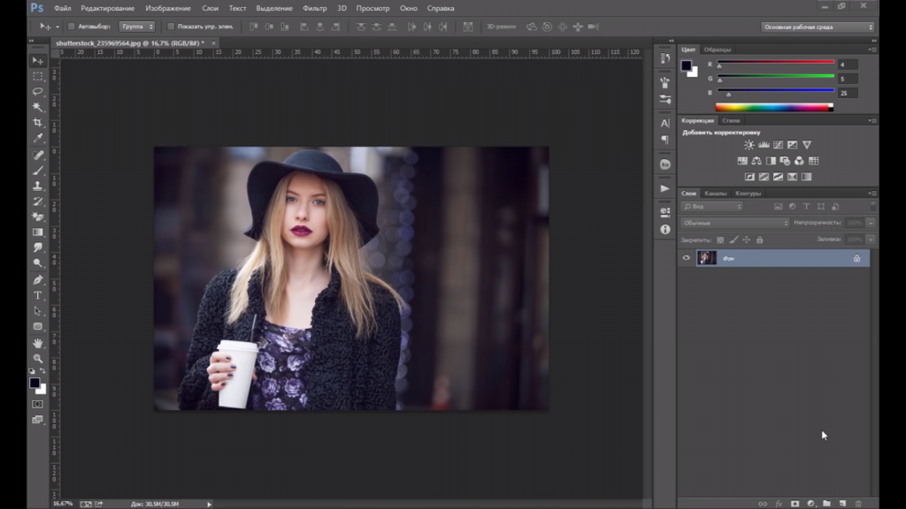Viewport: 906px width, 509px height.
Task: Check the 'Показать упр. элем.' checkbox
Action: coord(171,27)
